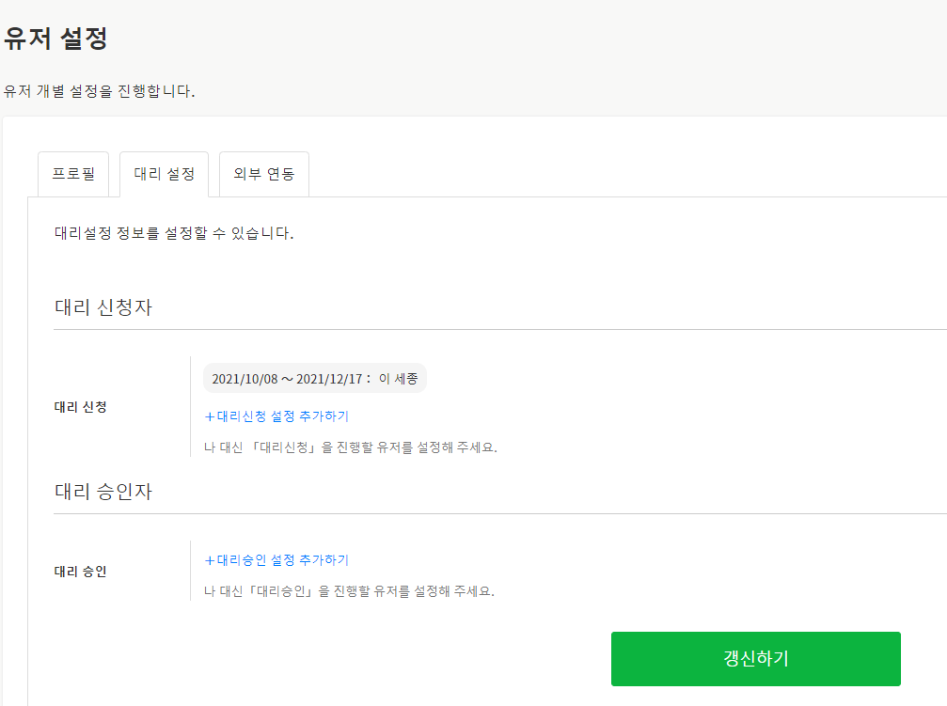This screenshot has width=947, height=706.
Task: Click the 대리 신청자 section heading
Action: 103,307
